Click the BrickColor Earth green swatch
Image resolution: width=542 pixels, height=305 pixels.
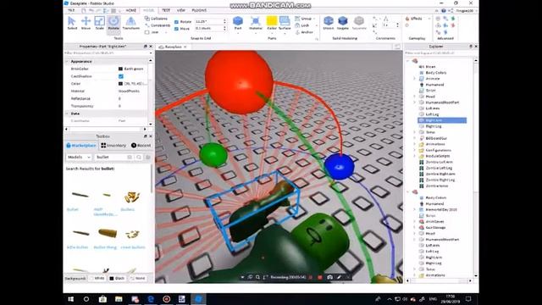pyautogui.click(x=120, y=69)
